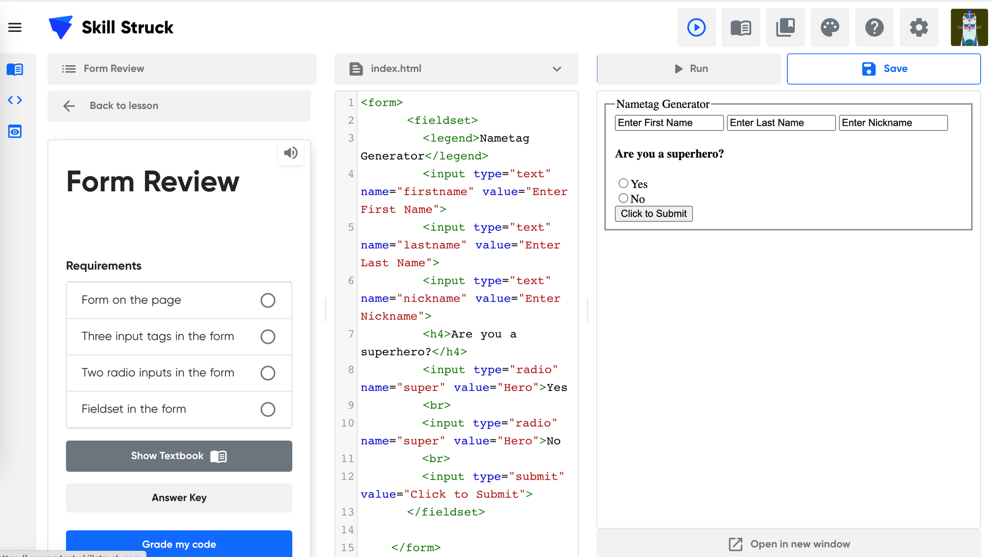Screen dimensions: 991x557
Task: Open the hamburger menu icon
Action: (x=15, y=27)
